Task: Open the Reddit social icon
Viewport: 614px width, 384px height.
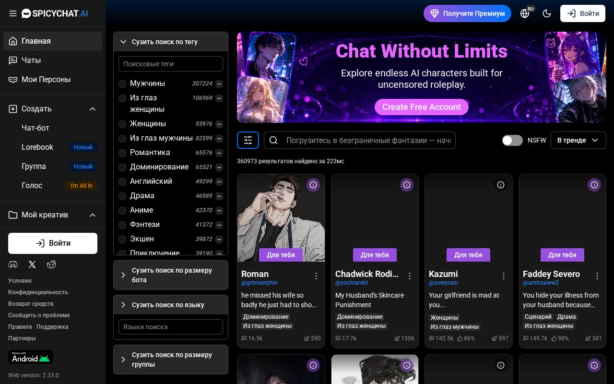Action: 51,264
